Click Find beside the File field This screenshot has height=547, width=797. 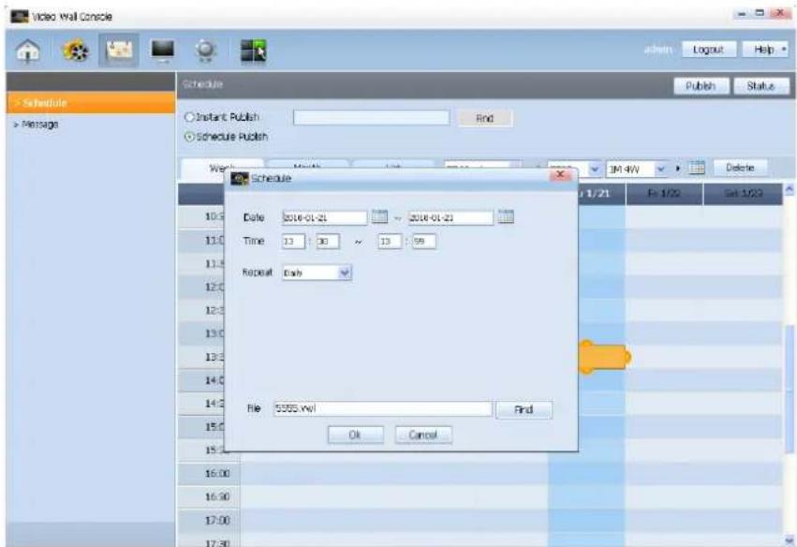(x=524, y=409)
